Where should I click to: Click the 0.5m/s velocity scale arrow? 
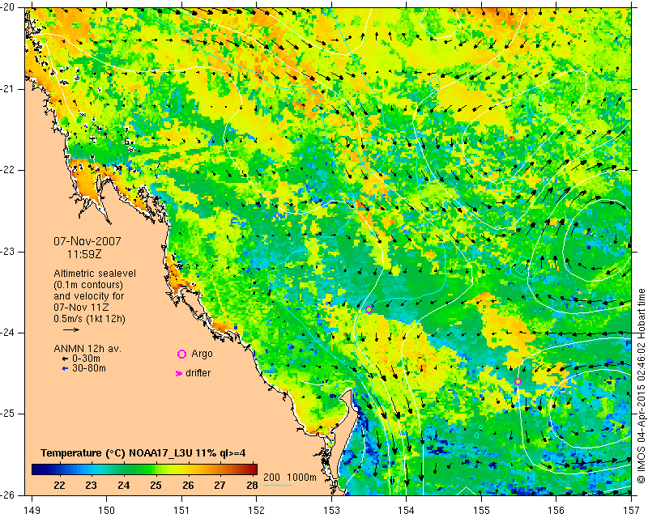[71, 329]
